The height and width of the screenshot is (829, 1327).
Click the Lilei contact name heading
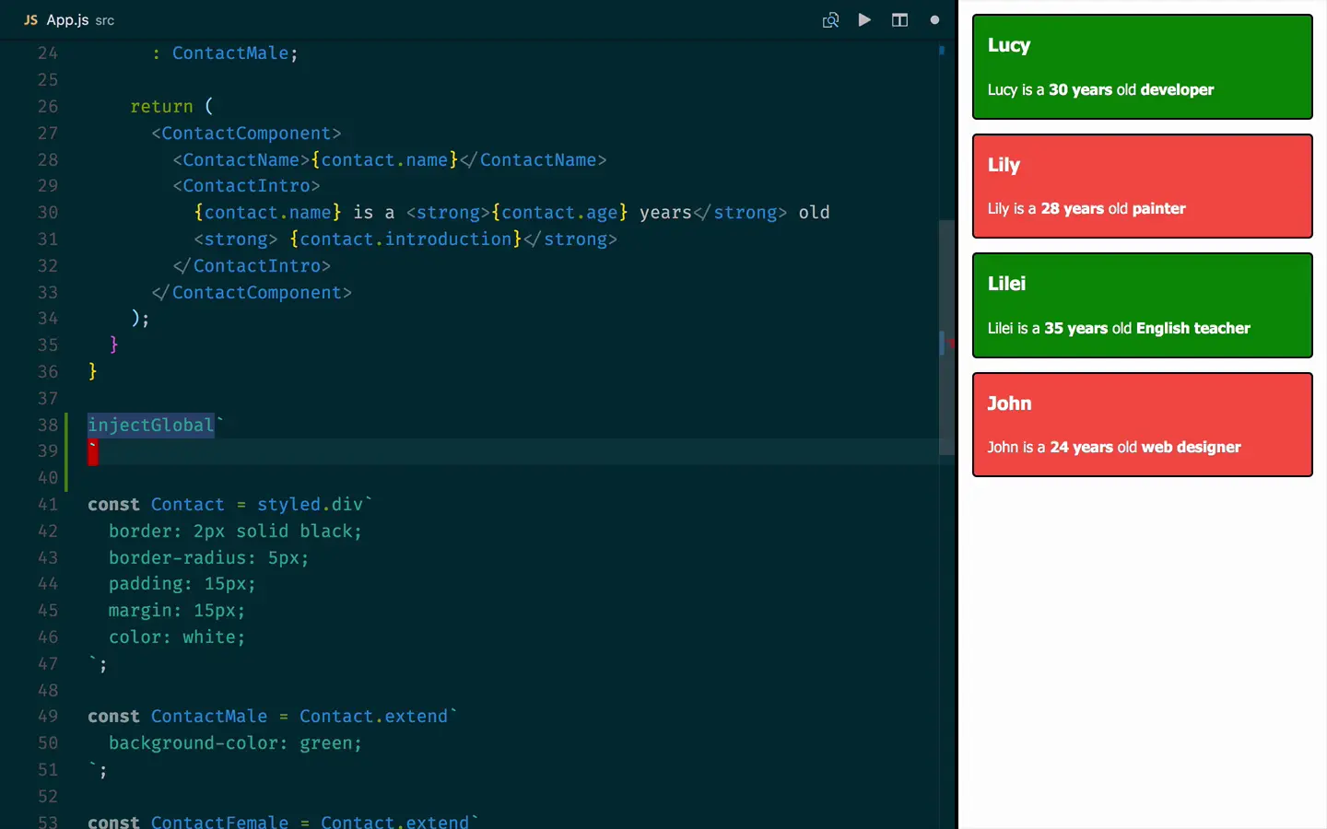pos(1006,284)
